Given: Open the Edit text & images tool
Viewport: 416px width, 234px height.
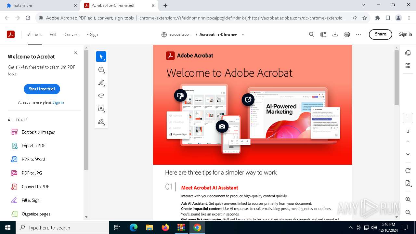Looking at the screenshot, I should (38, 132).
